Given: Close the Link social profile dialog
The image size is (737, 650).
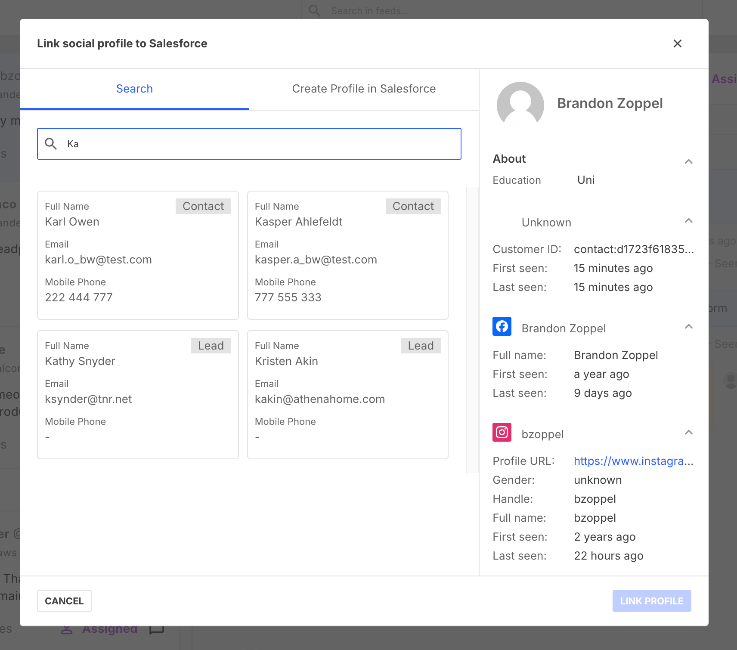Looking at the screenshot, I should point(677,43).
